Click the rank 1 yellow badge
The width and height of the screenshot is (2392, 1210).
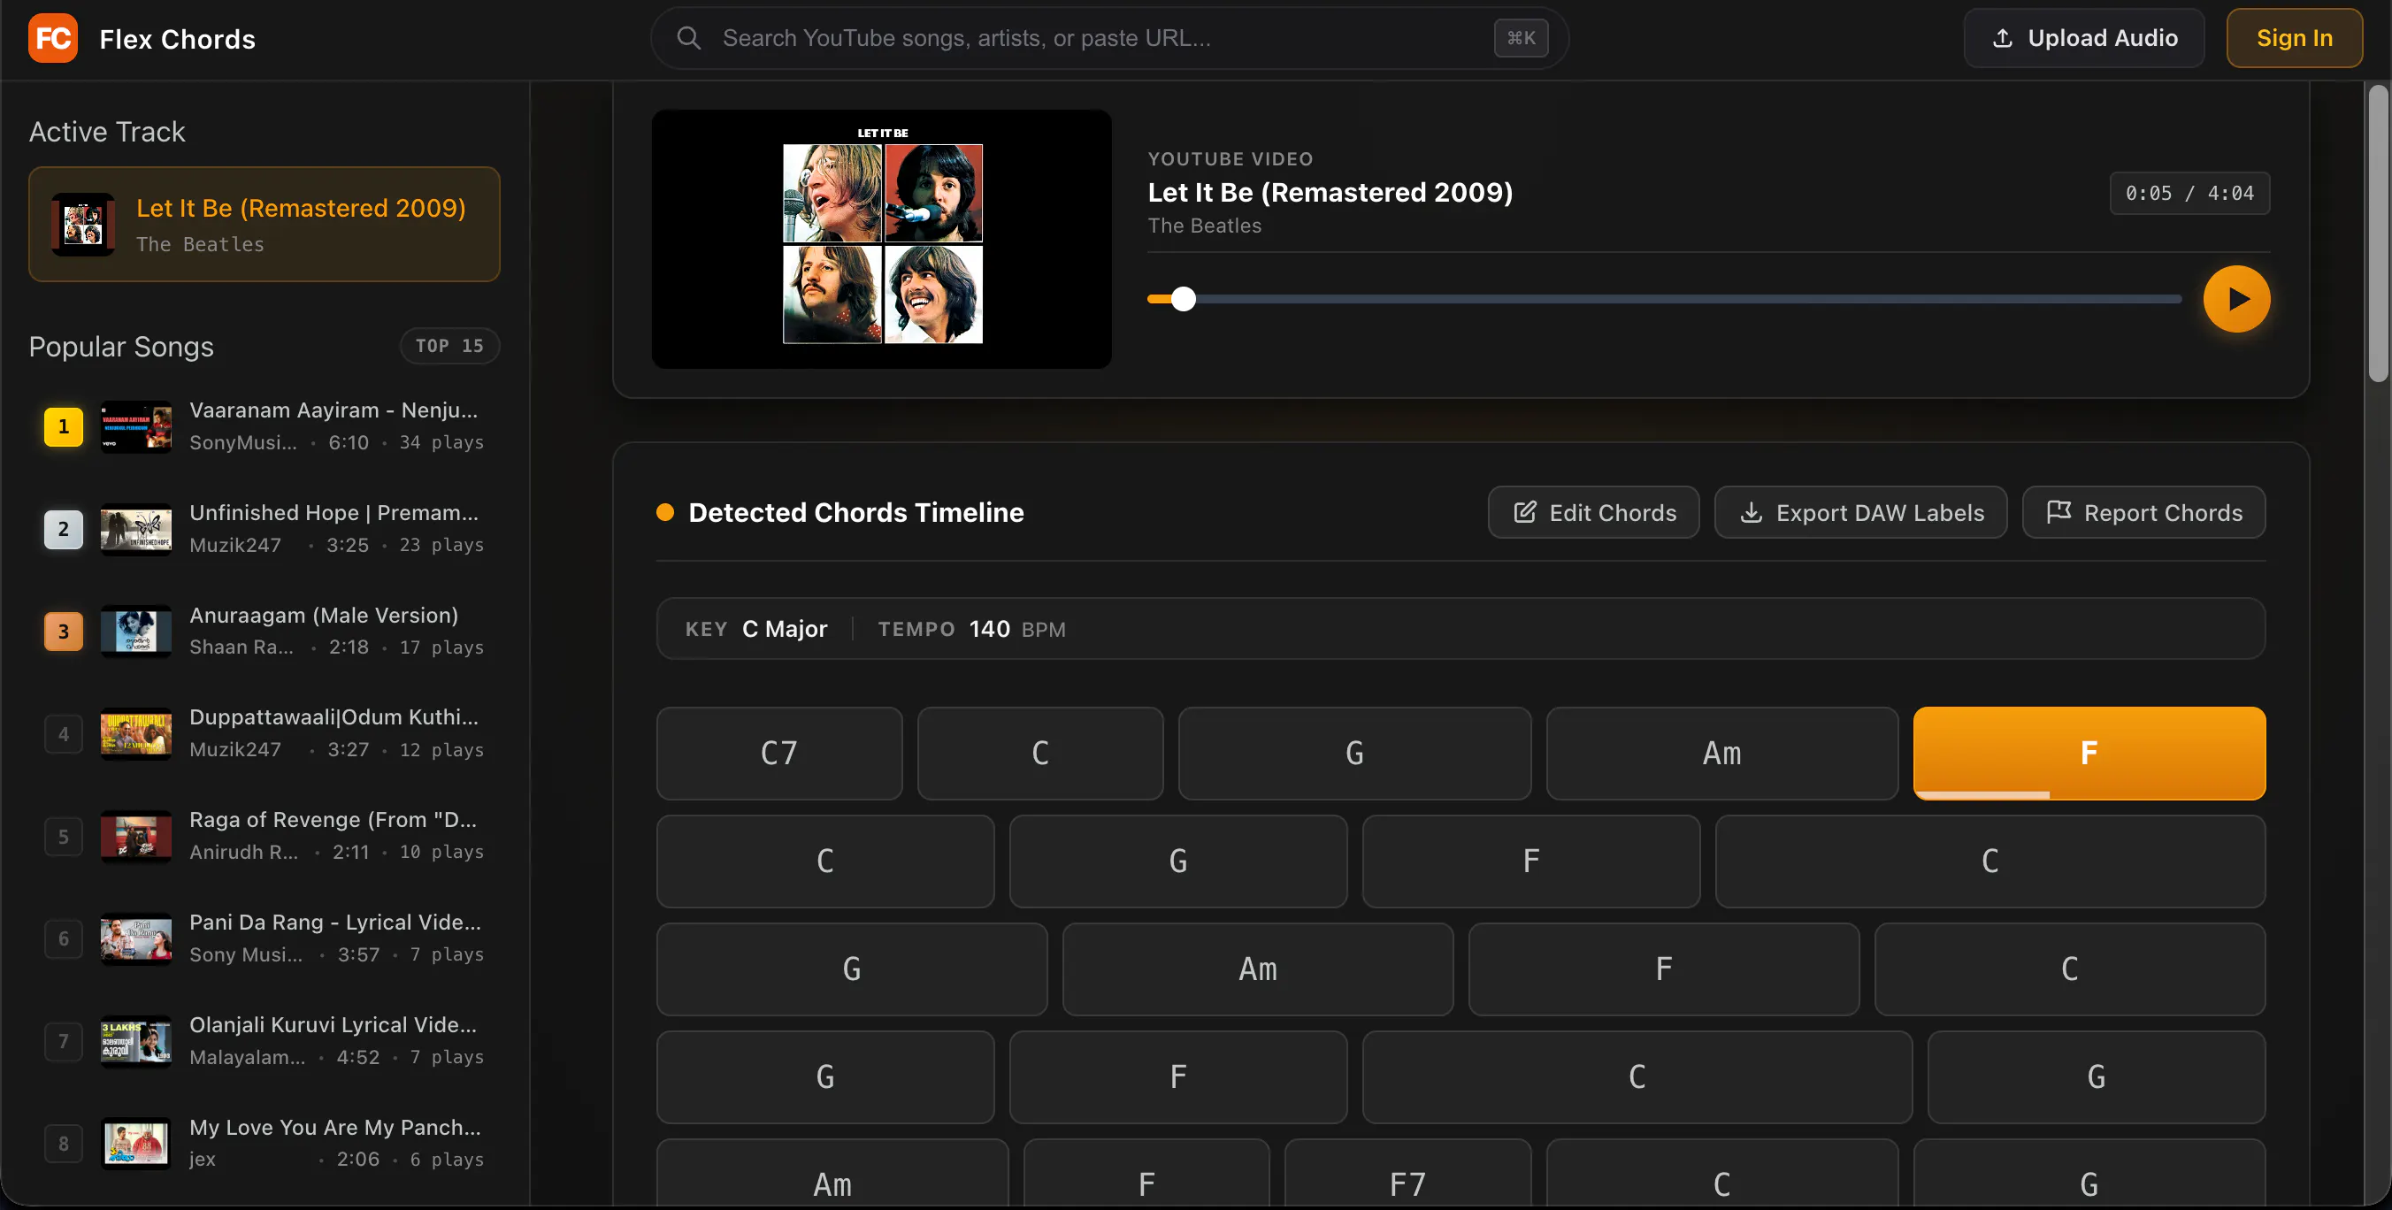[x=63, y=426]
